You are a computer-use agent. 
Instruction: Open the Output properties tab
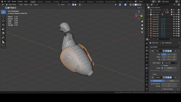[x=147, y=51]
